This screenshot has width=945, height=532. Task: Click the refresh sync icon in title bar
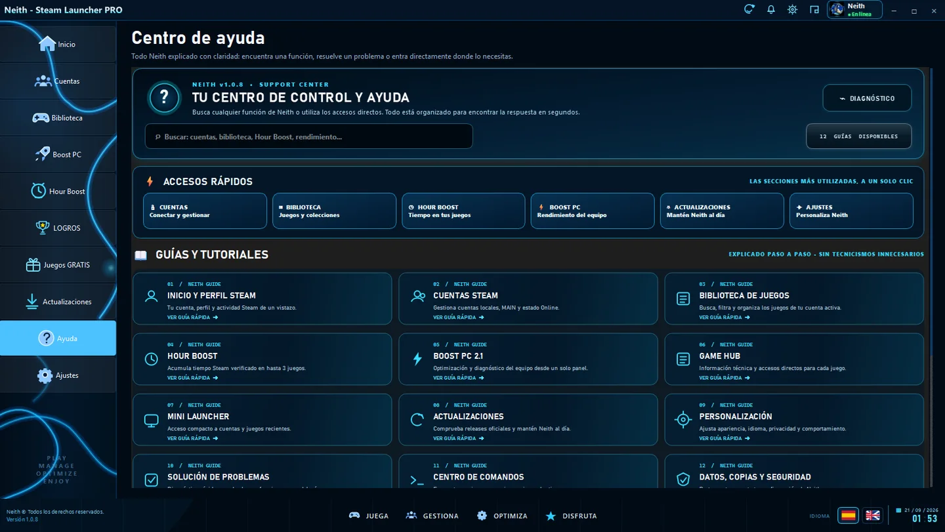pyautogui.click(x=749, y=10)
